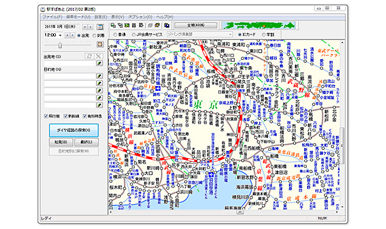Click the large green 東京 label on the map
This screenshot has height=229, width=386.
(206, 105)
